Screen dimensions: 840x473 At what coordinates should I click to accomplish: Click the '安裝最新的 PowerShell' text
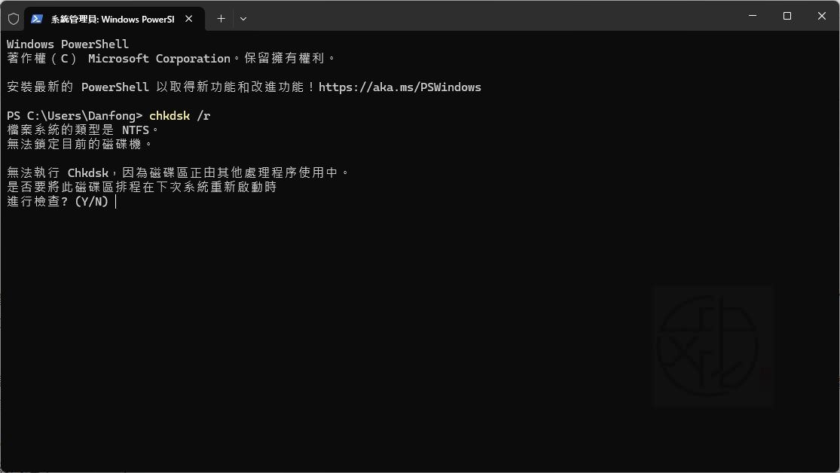tap(78, 87)
